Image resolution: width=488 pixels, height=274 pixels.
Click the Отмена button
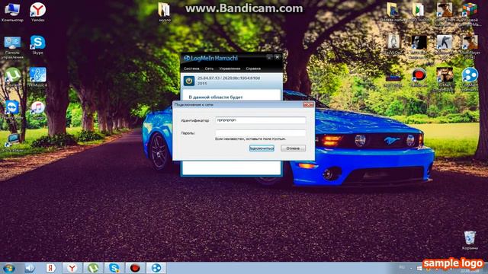[x=293, y=148]
